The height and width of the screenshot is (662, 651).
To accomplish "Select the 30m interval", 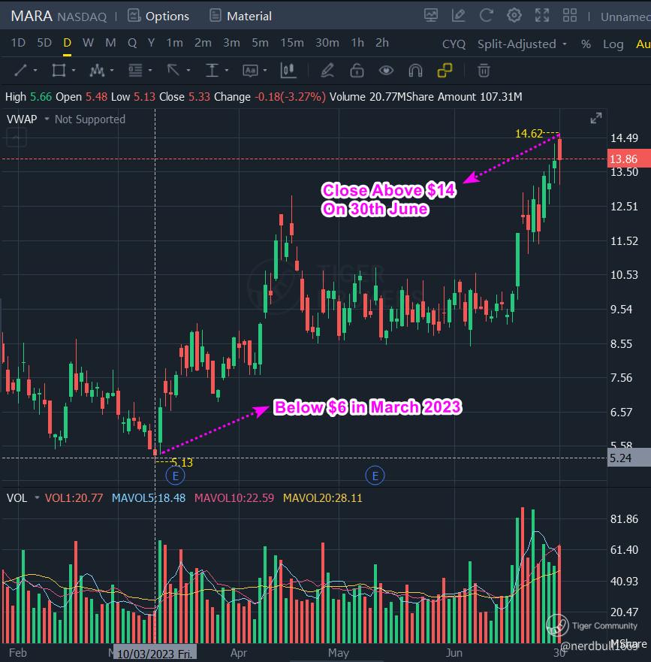I will (x=327, y=43).
